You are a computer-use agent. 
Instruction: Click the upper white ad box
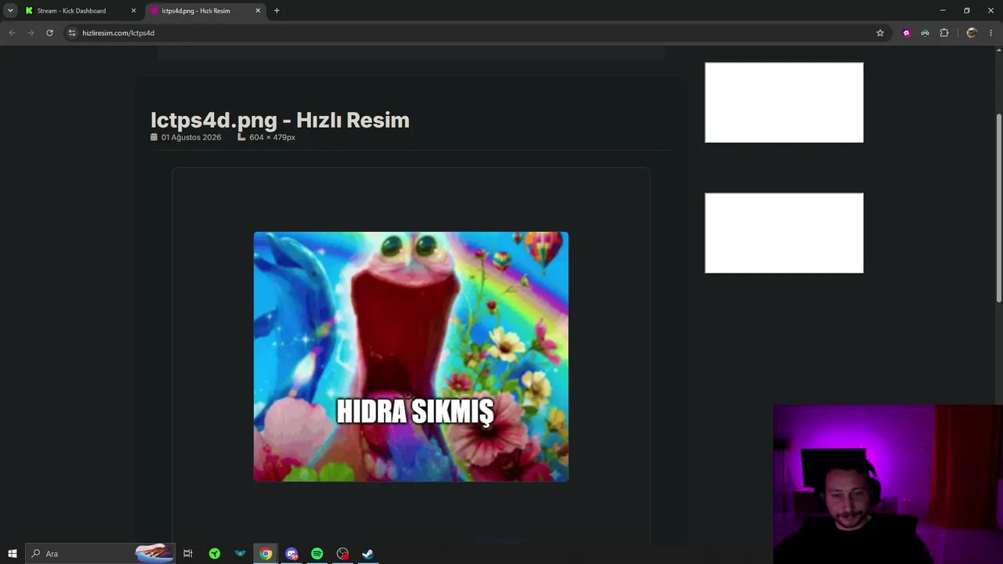(784, 103)
